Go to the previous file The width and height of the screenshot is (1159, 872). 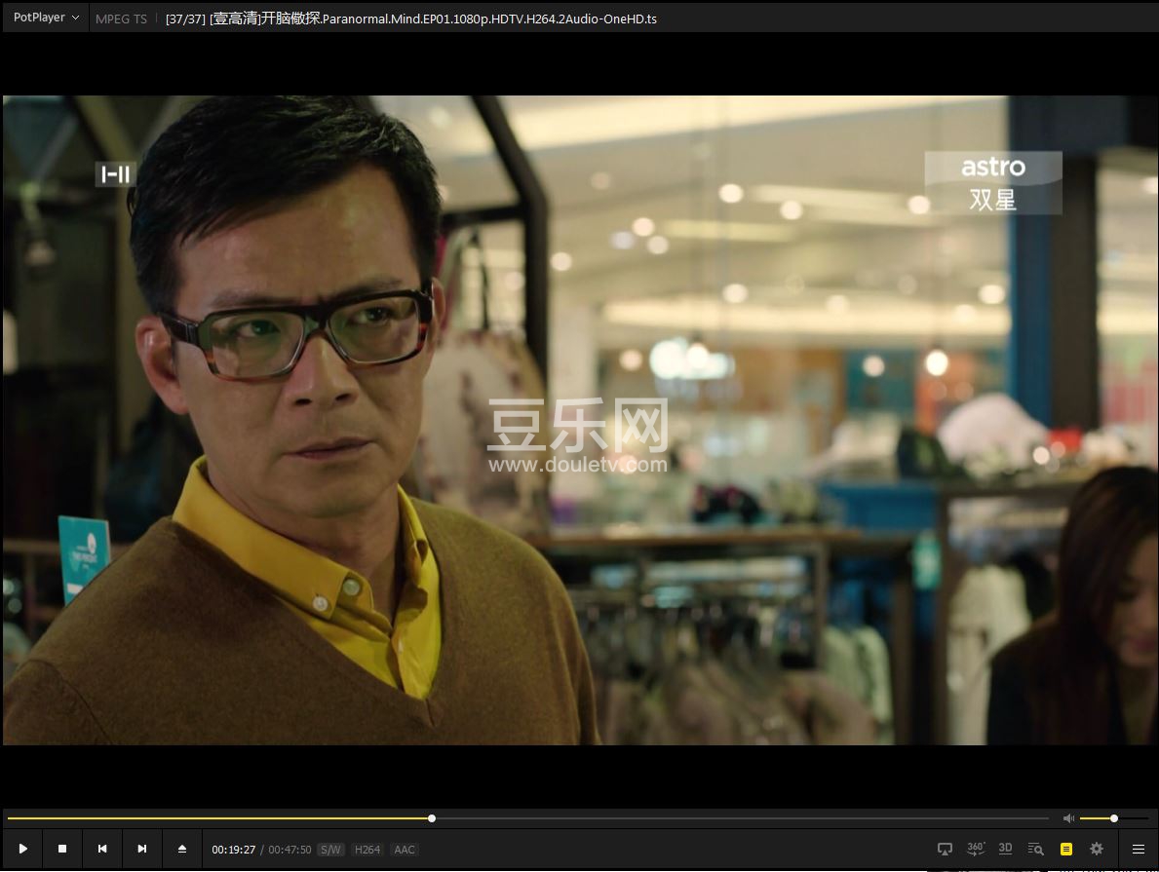pyautogui.click(x=102, y=849)
